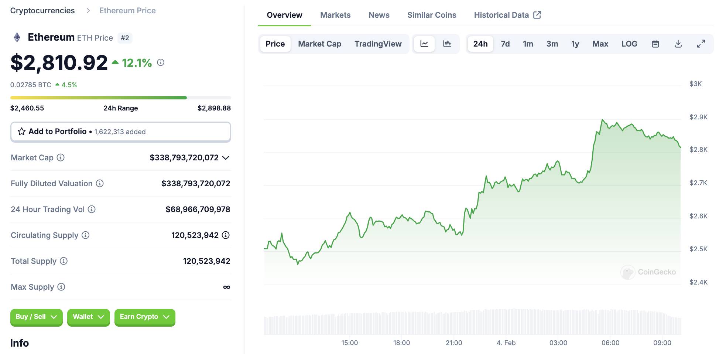Select the 7d time range

click(x=505, y=44)
